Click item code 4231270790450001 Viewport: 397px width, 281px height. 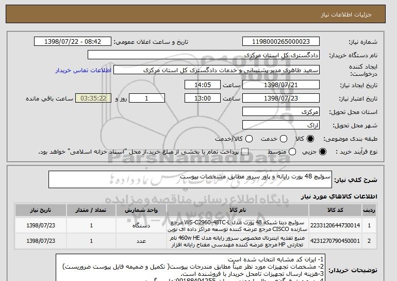335,241
